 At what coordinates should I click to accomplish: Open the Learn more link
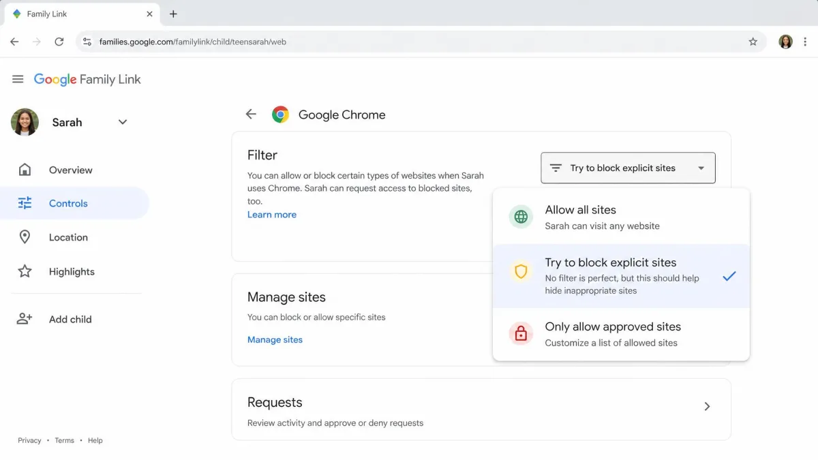[x=272, y=215]
